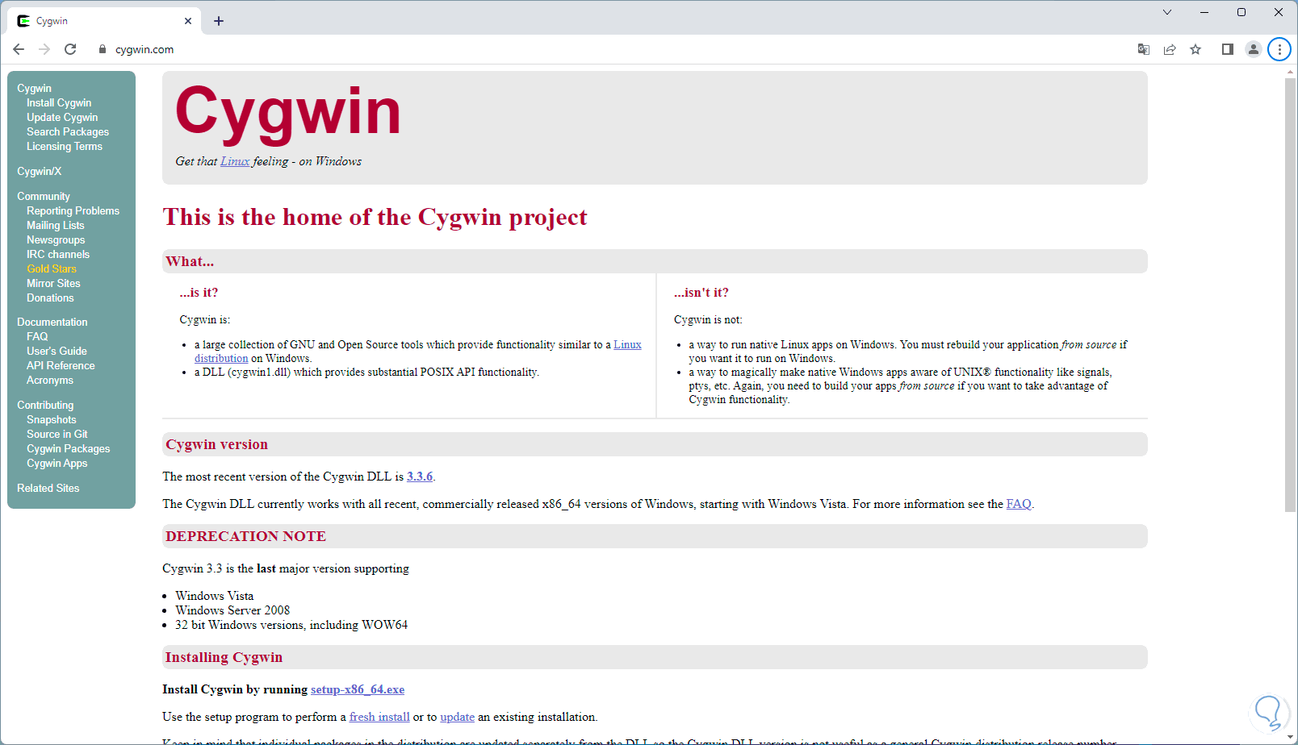Go to Update Cygwin page
This screenshot has width=1298, height=745.
[62, 118]
